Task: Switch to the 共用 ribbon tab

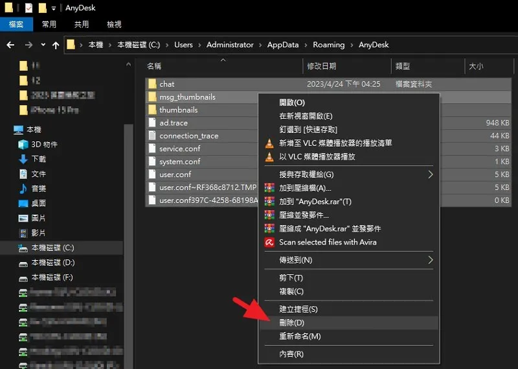Action: click(82, 24)
